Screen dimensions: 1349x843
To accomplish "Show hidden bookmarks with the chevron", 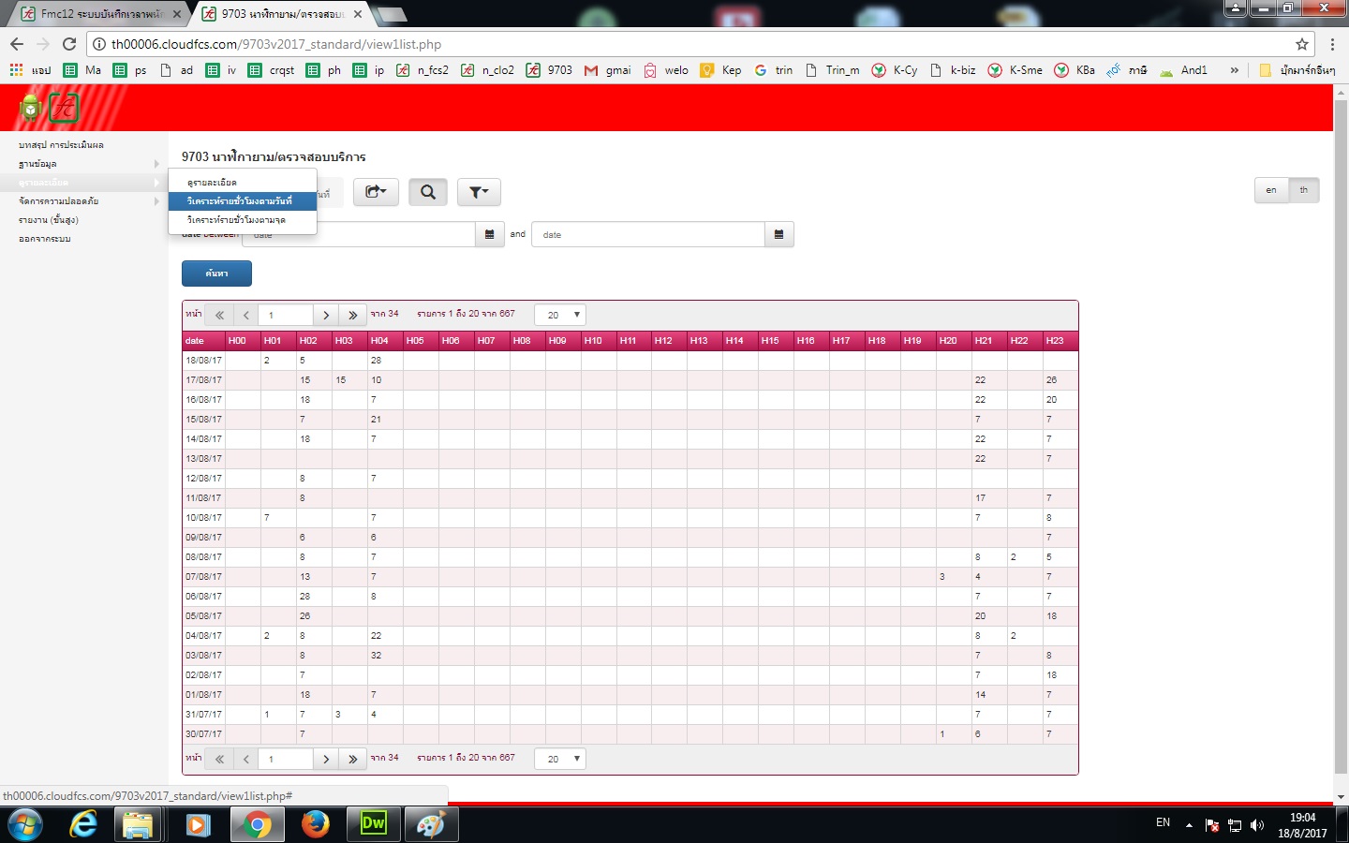I will click(1235, 70).
